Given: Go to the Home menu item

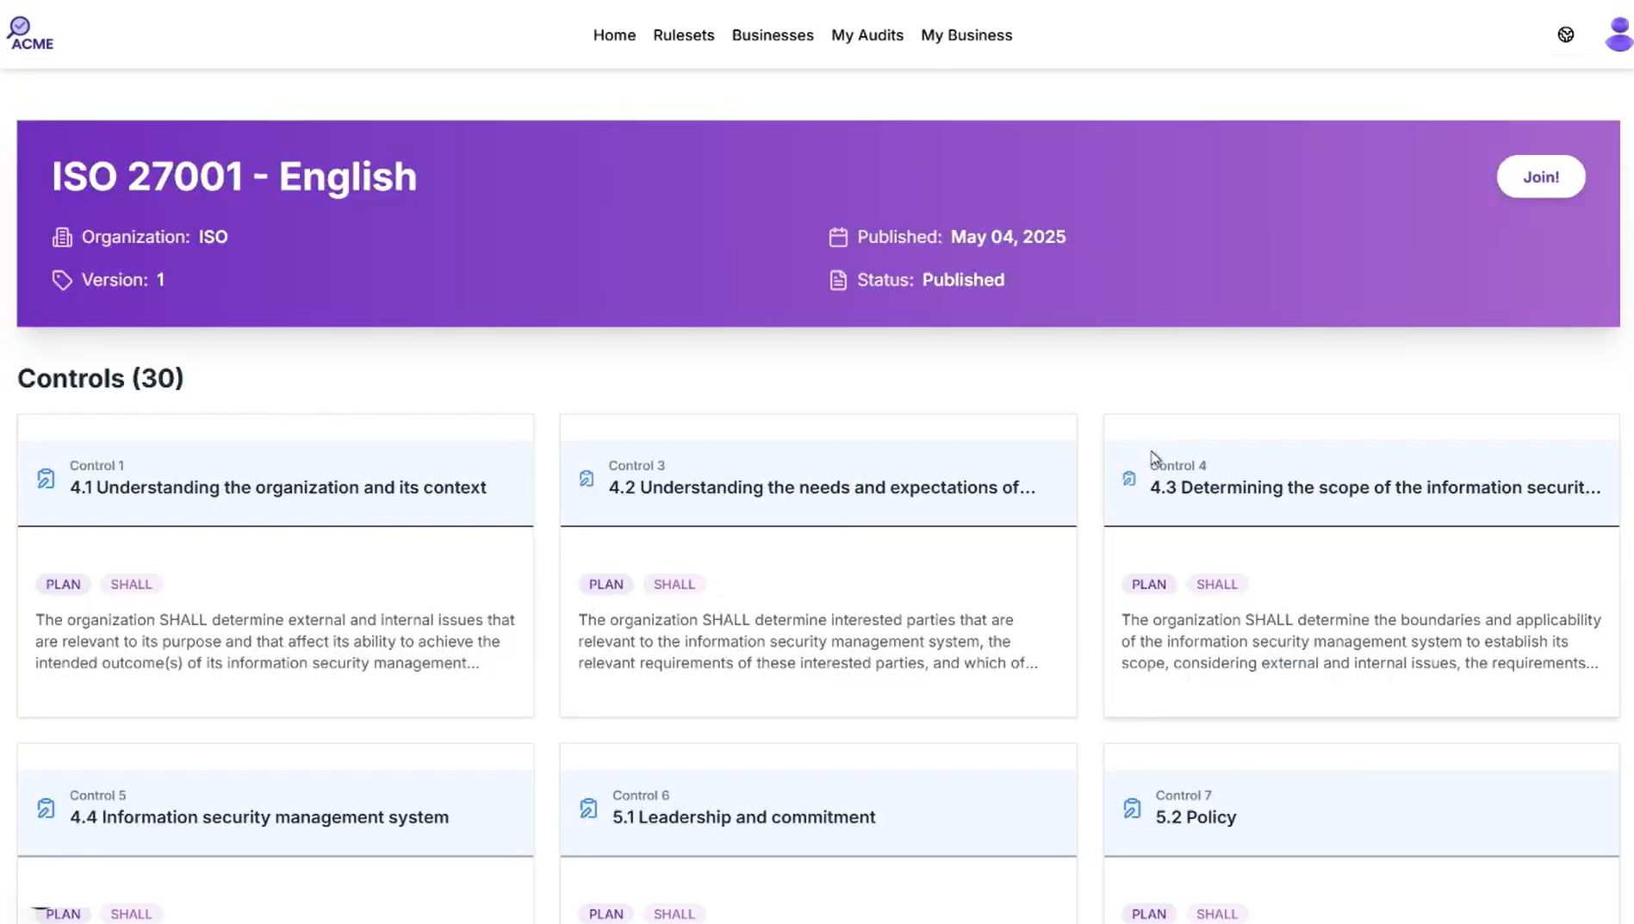Looking at the screenshot, I should tap(614, 35).
